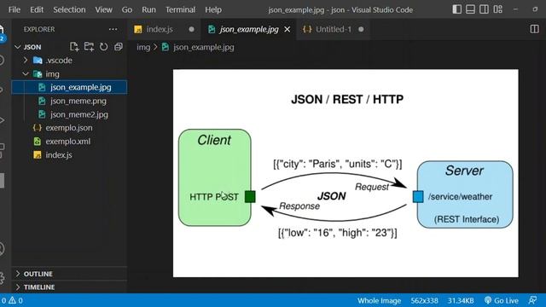This screenshot has height=307, width=546.
Task: Click 31.34KB file size status item
Action: click(461, 300)
